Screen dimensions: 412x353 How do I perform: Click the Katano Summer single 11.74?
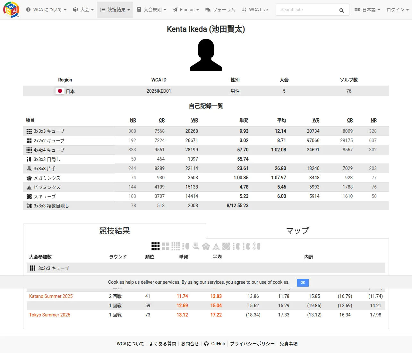(182, 296)
